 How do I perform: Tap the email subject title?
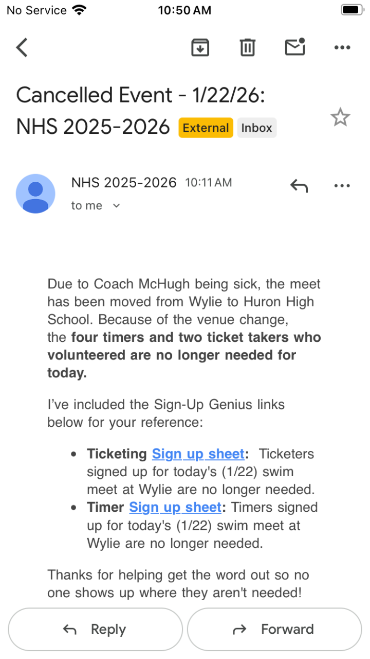(x=140, y=96)
